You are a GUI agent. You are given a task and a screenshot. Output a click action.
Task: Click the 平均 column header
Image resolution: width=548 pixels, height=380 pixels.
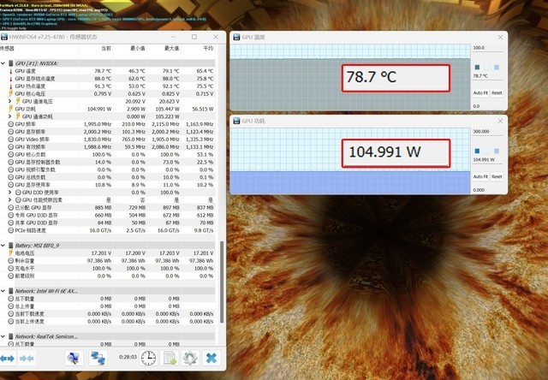[208, 49]
